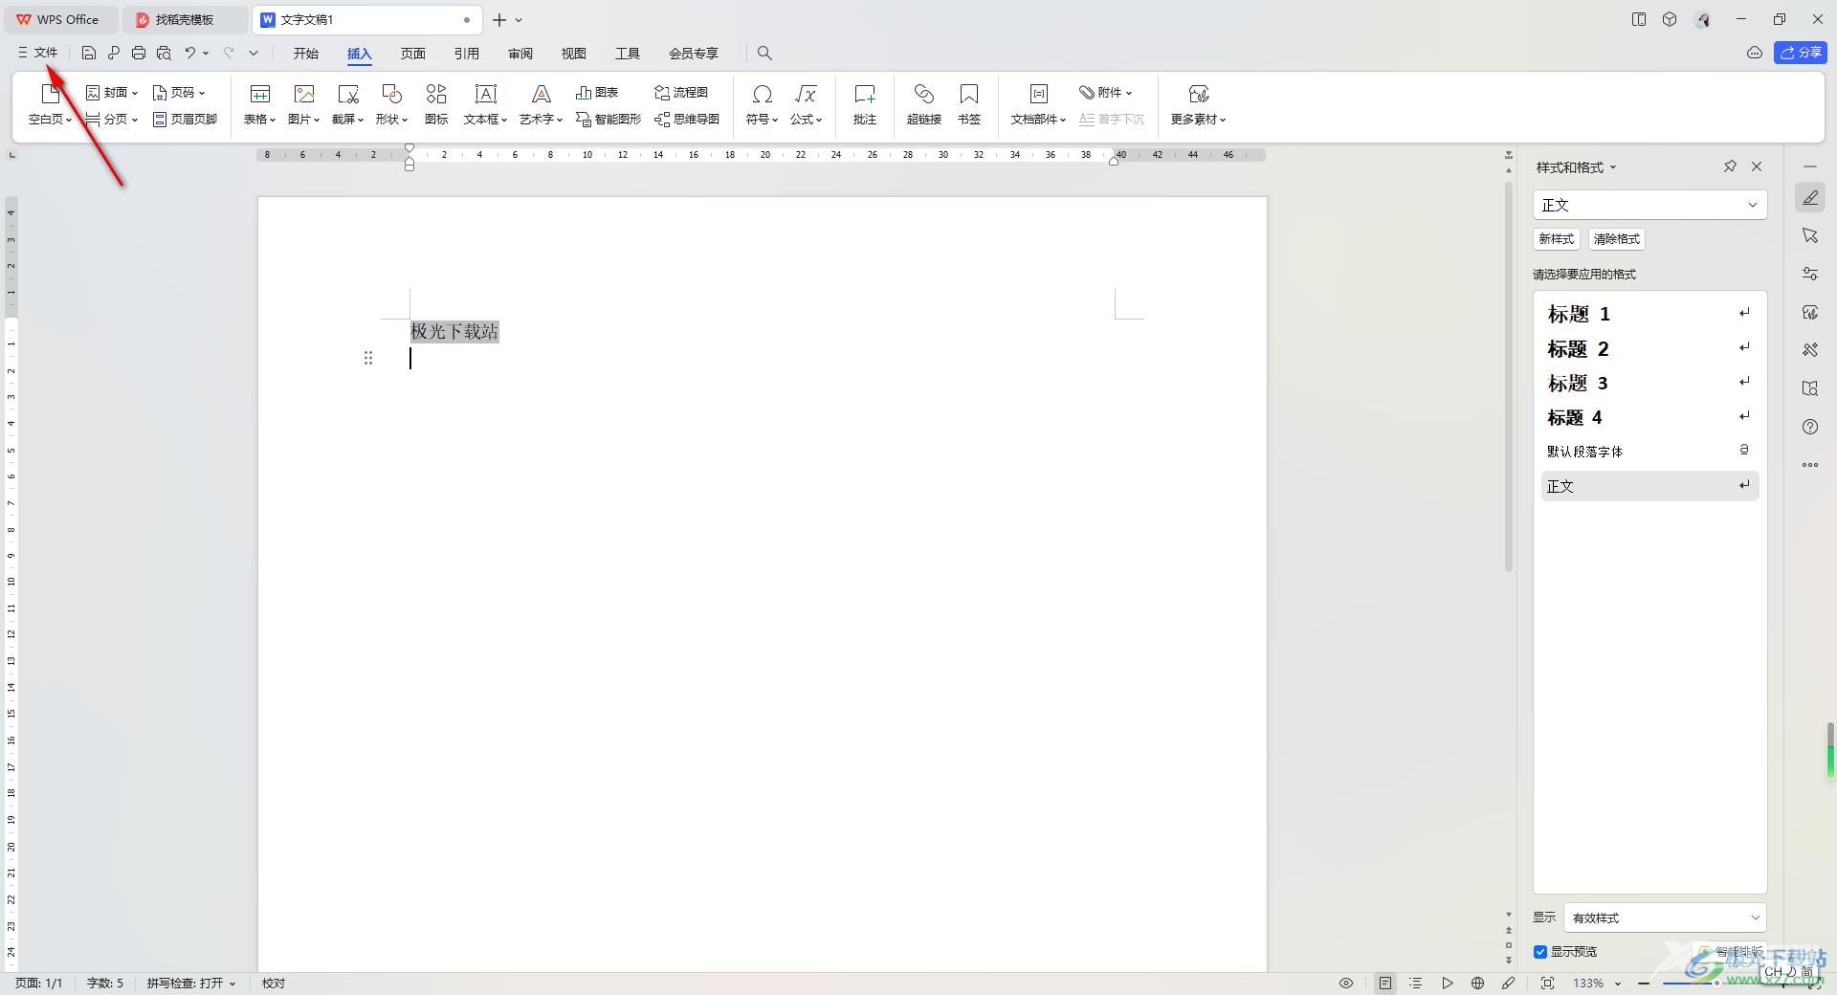Screen dimensions: 1837x995
Task: Select the 默认段落字体 style
Action: point(1649,451)
